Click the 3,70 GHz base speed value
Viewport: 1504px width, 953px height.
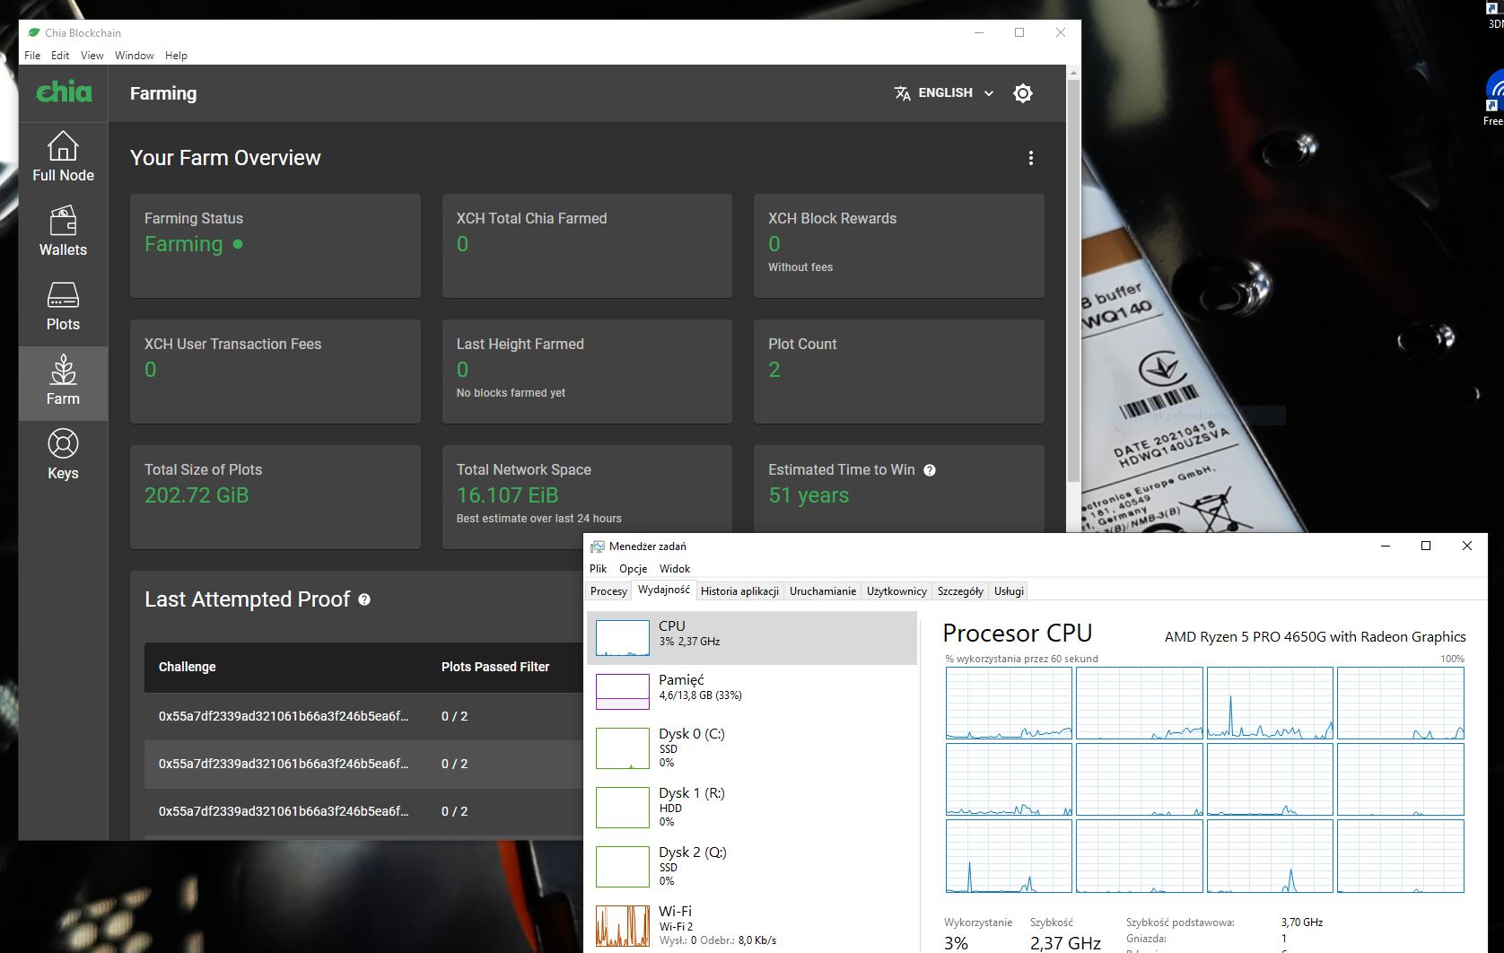point(1302,922)
